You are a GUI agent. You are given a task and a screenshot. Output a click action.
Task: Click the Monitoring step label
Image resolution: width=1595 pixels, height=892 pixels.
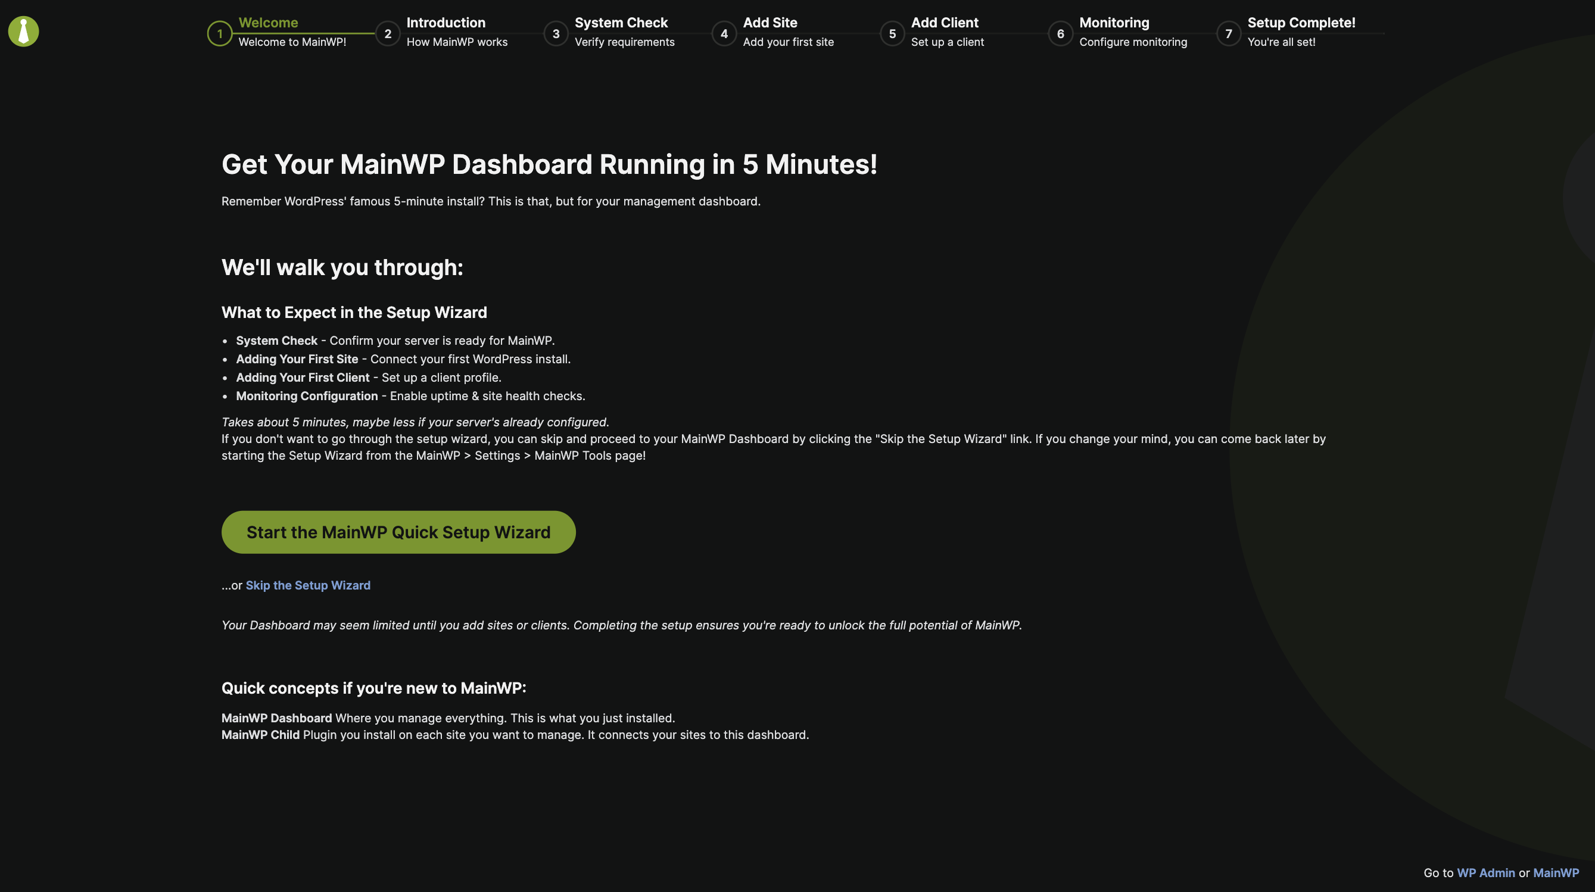point(1114,22)
